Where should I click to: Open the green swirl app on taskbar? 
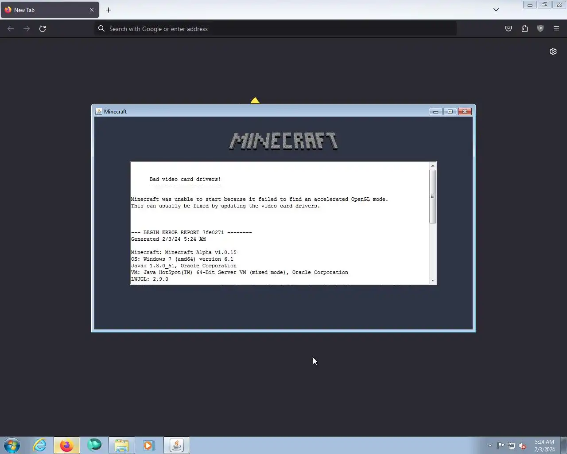(94, 445)
